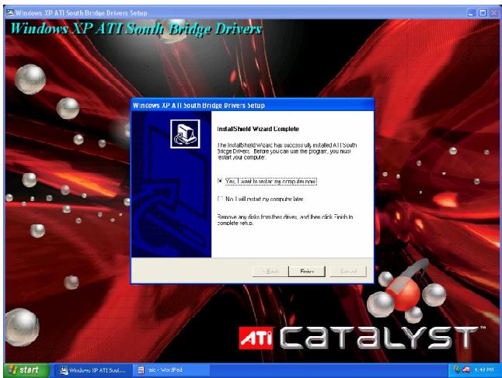The width and height of the screenshot is (502, 378).
Task: Click the setup dialog title bar
Action: pos(253,106)
